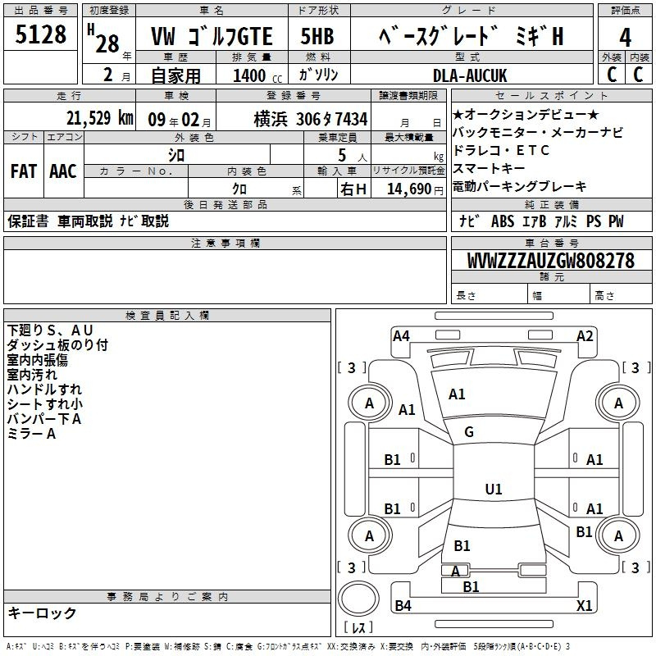The height and width of the screenshot is (656, 656).
Task: Click the mileage value 21,529 km
Action: pyautogui.click(x=99, y=118)
